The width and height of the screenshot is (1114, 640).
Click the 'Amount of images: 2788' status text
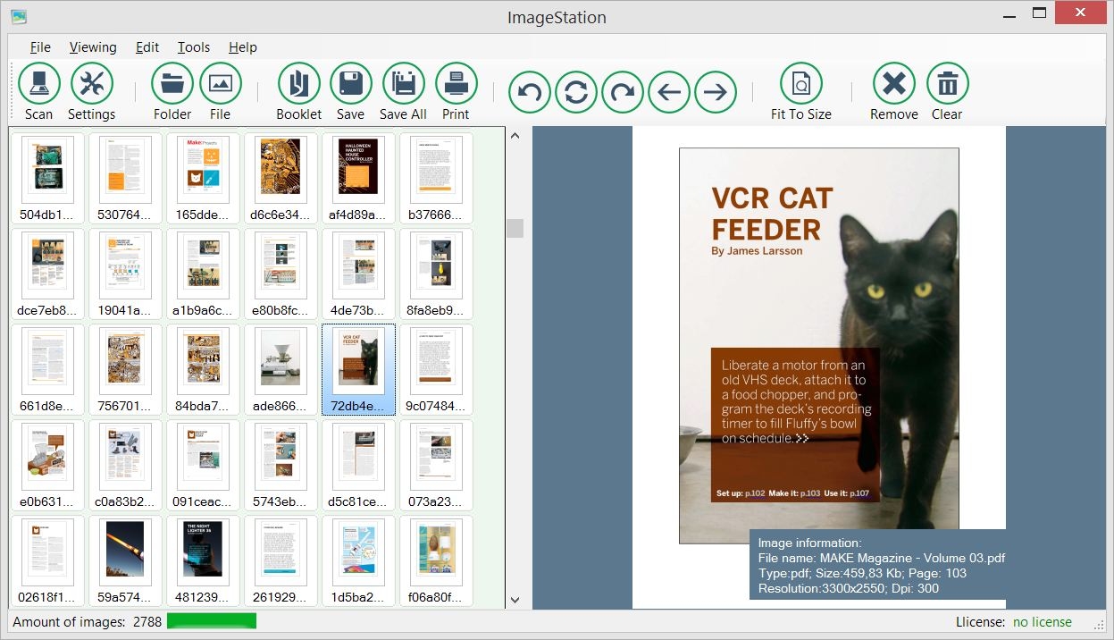click(x=86, y=622)
